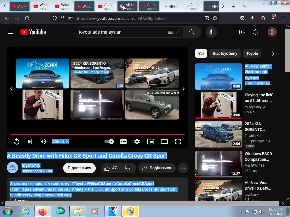290x217 pixels.
Task: Switch to the second 'Wind' browser tab
Action: point(41,6)
